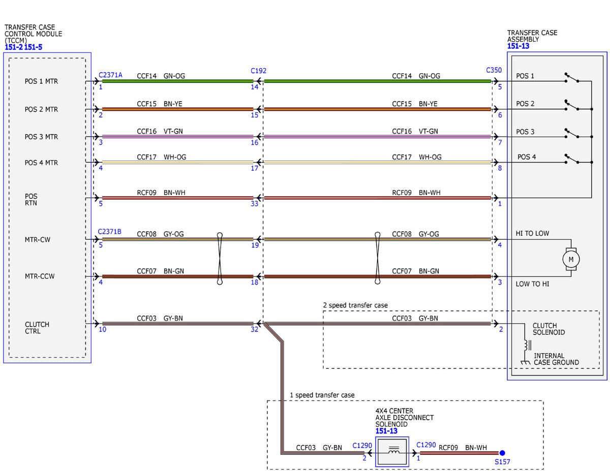Open the 151-2 link under TCCM
The image size is (610, 471).
pyautogui.click(x=13, y=47)
